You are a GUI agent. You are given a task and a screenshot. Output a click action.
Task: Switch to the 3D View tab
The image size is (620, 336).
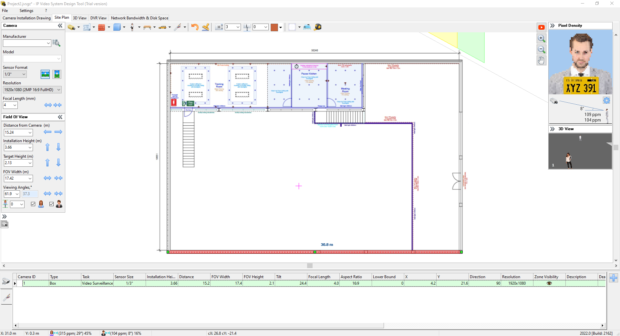pos(79,18)
